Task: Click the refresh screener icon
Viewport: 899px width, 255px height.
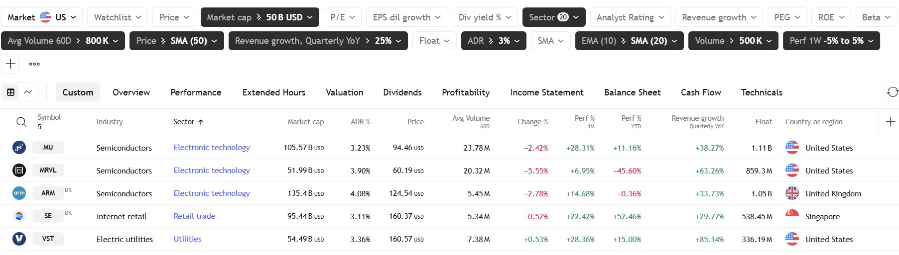Action: [x=893, y=92]
